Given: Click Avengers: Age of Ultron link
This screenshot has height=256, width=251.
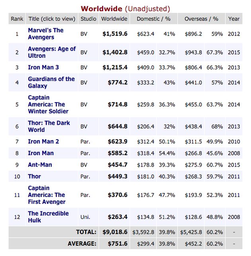Looking at the screenshot, I should tap(51, 52).
